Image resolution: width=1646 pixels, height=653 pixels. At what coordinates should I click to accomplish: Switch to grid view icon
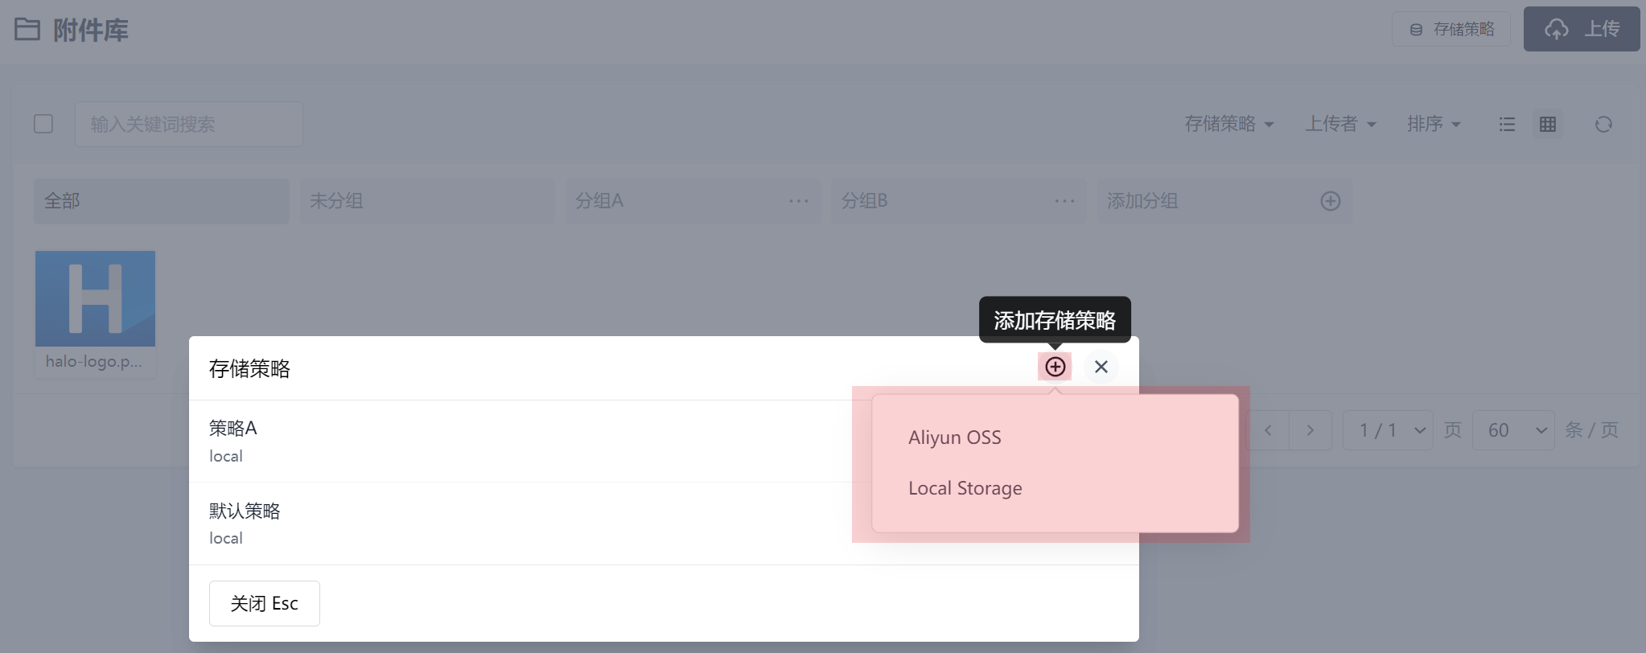pos(1548,124)
